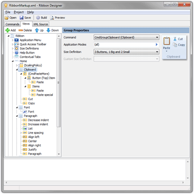Viewport: 194px width, 194px height.
Task: Select the Align left tree item
Action: click(34, 137)
